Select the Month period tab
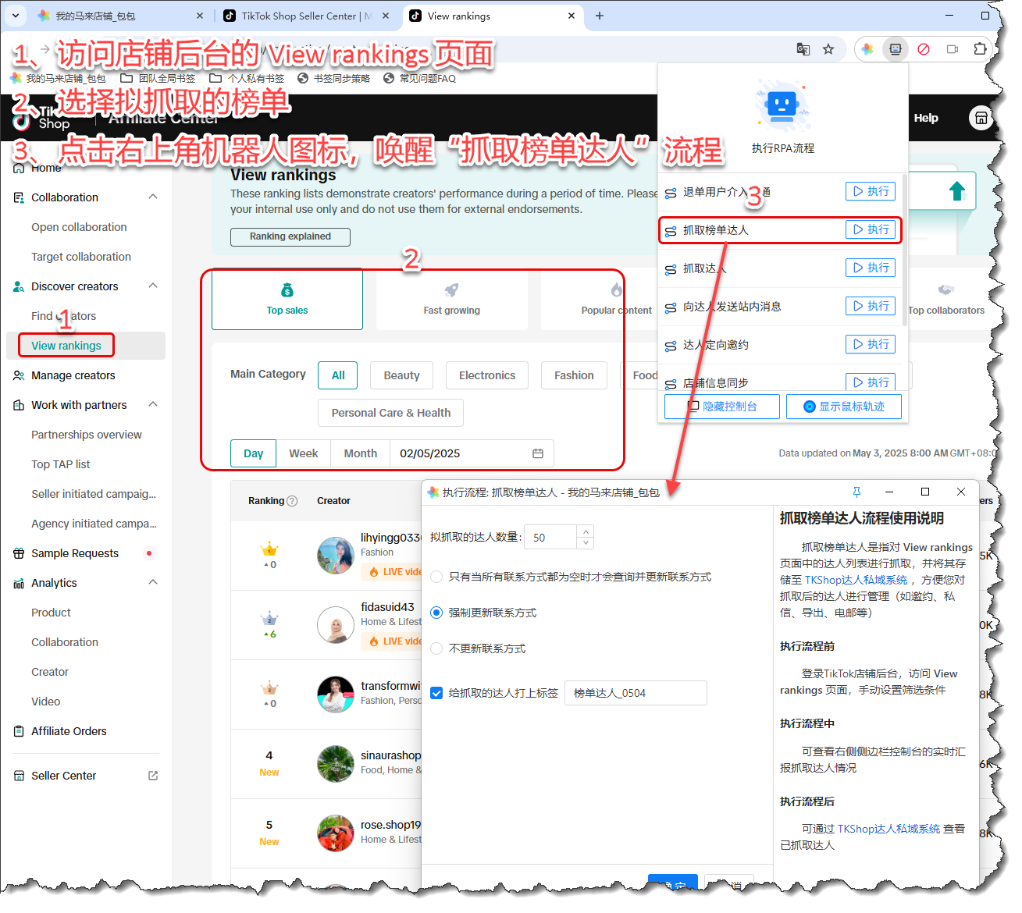 [x=361, y=453]
